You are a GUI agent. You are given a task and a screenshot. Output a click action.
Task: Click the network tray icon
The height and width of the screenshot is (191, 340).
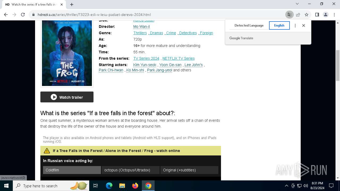pos(299,186)
